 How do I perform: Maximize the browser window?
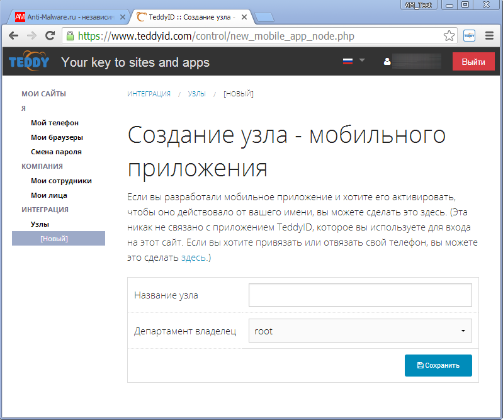click(x=465, y=5)
